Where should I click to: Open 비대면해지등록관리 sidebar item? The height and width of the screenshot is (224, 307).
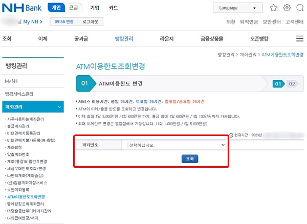click(24, 133)
